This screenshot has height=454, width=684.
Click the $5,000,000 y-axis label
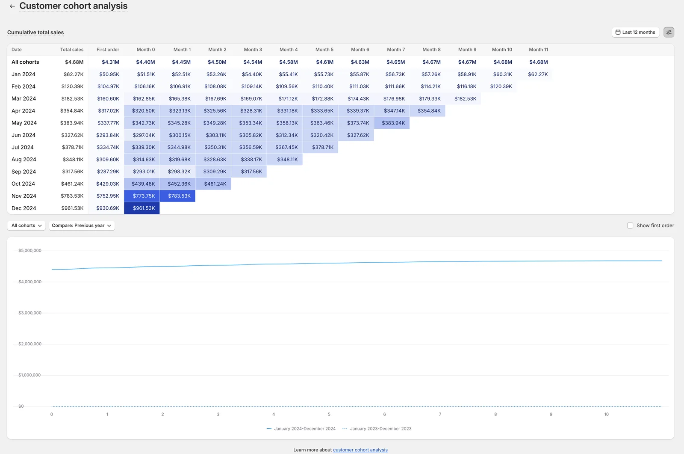[x=30, y=251]
